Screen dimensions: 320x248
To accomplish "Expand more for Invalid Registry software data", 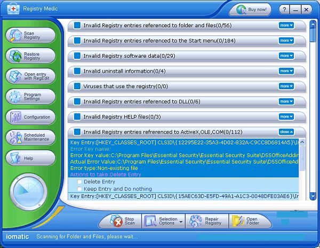I will [286, 56].
